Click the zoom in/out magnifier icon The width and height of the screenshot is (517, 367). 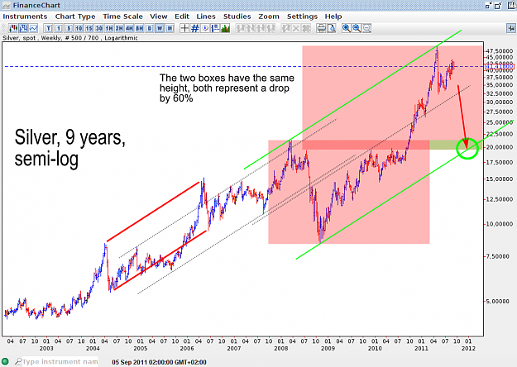[357, 29]
